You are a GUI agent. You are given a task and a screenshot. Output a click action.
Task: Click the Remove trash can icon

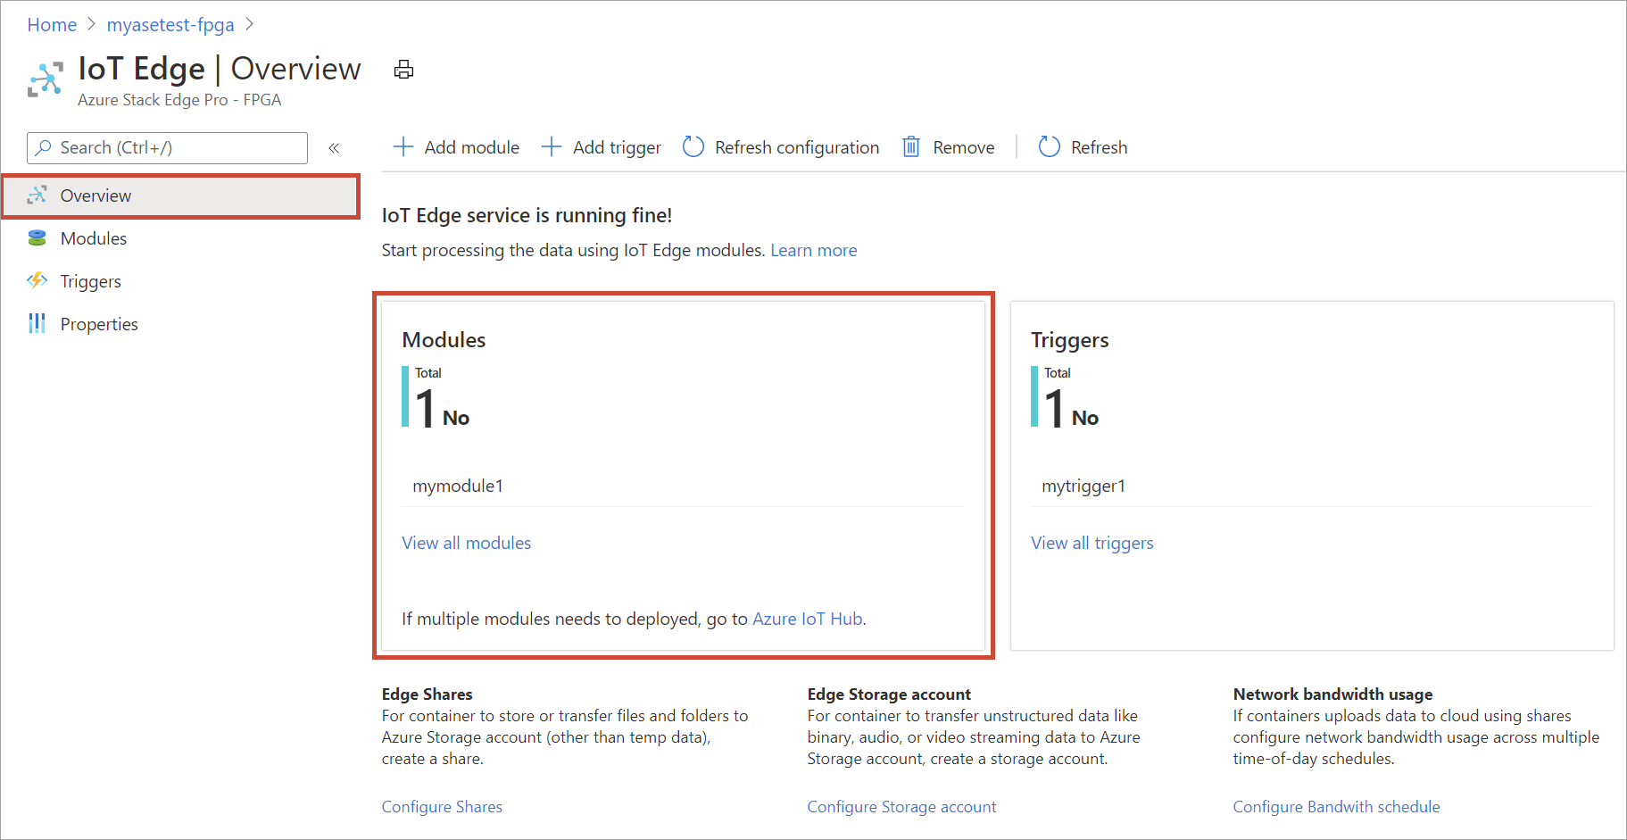[911, 147]
